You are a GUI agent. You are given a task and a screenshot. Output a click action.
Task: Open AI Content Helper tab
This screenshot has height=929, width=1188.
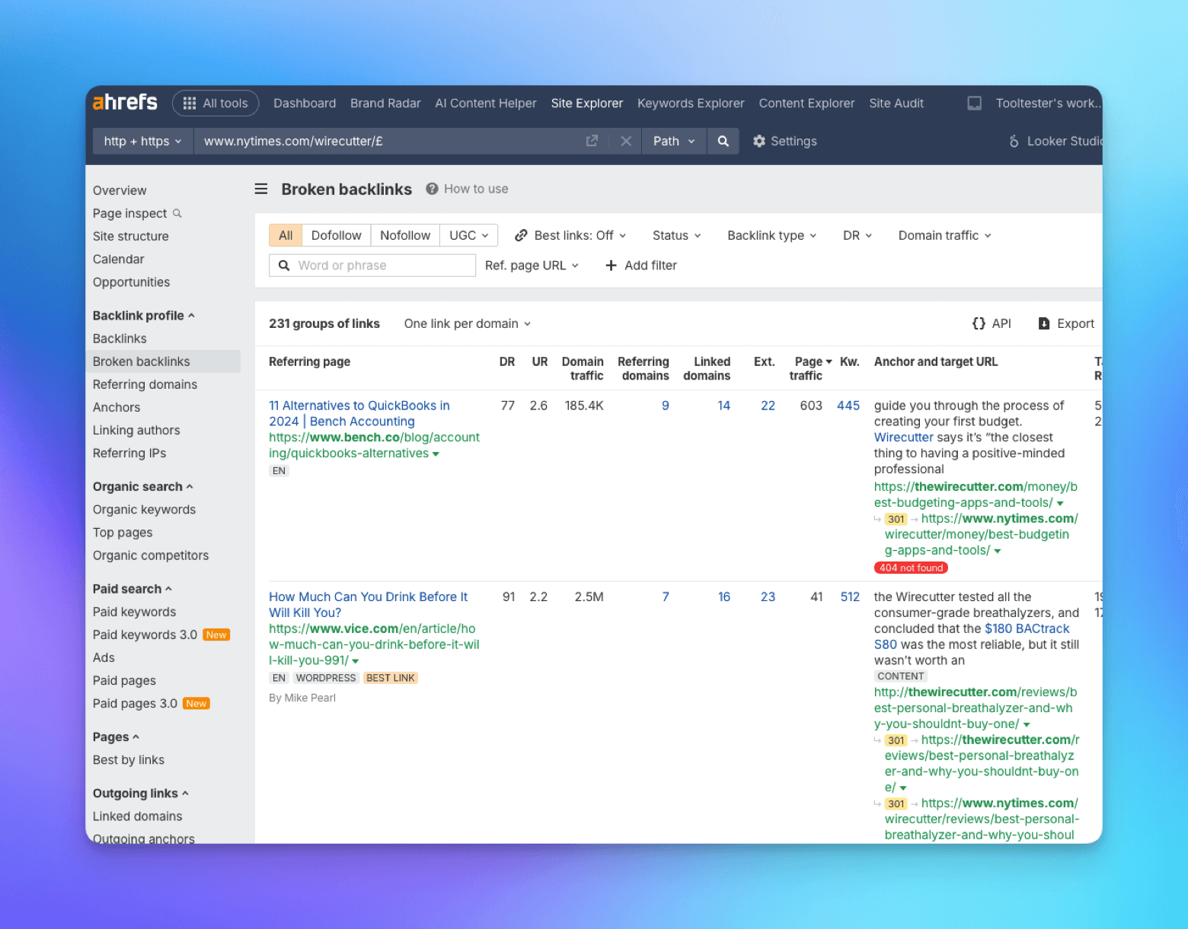click(x=486, y=103)
